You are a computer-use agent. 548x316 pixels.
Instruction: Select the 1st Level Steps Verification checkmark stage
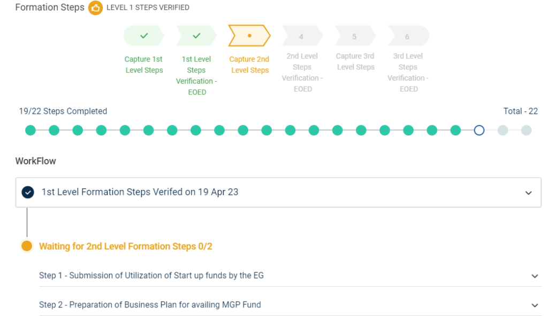pos(196,36)
